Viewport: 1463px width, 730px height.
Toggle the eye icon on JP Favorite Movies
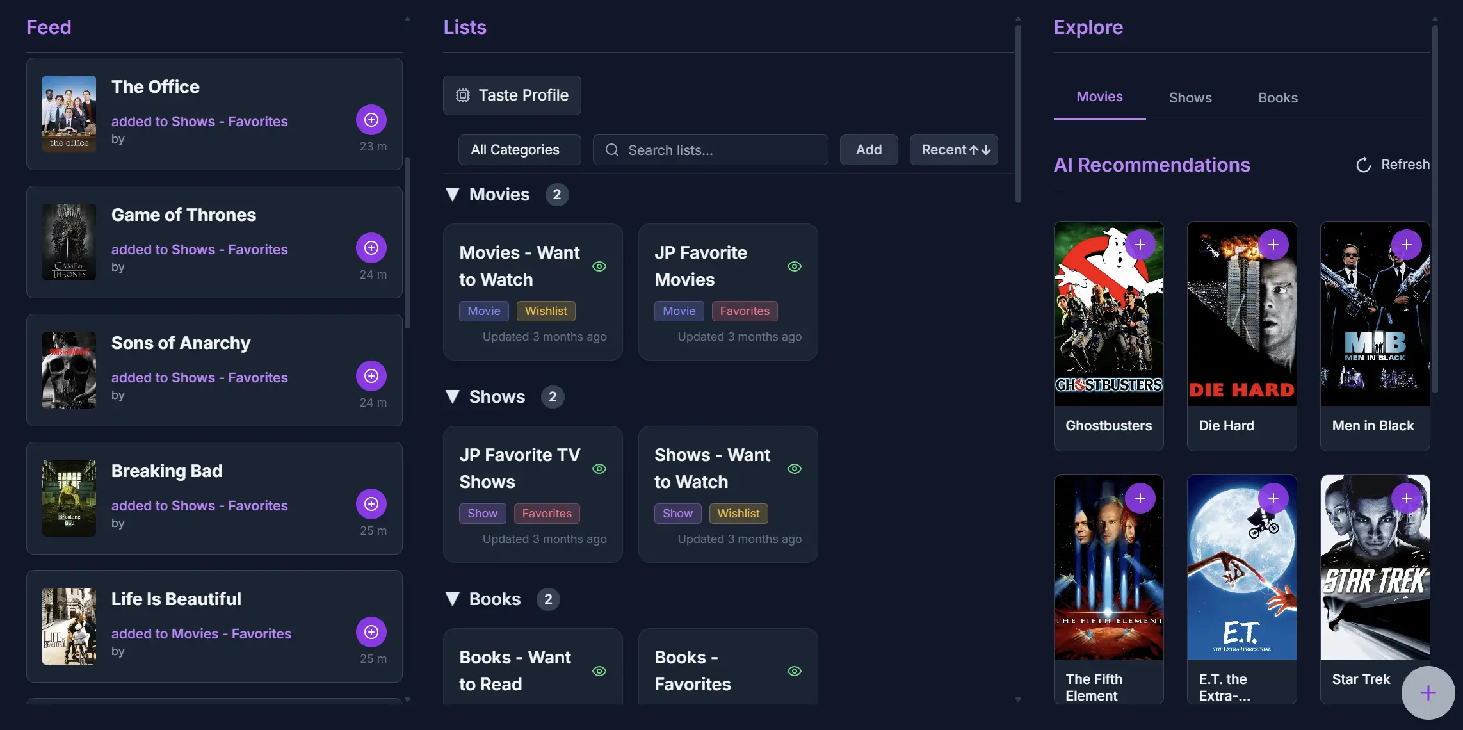(x=795, y=266)
